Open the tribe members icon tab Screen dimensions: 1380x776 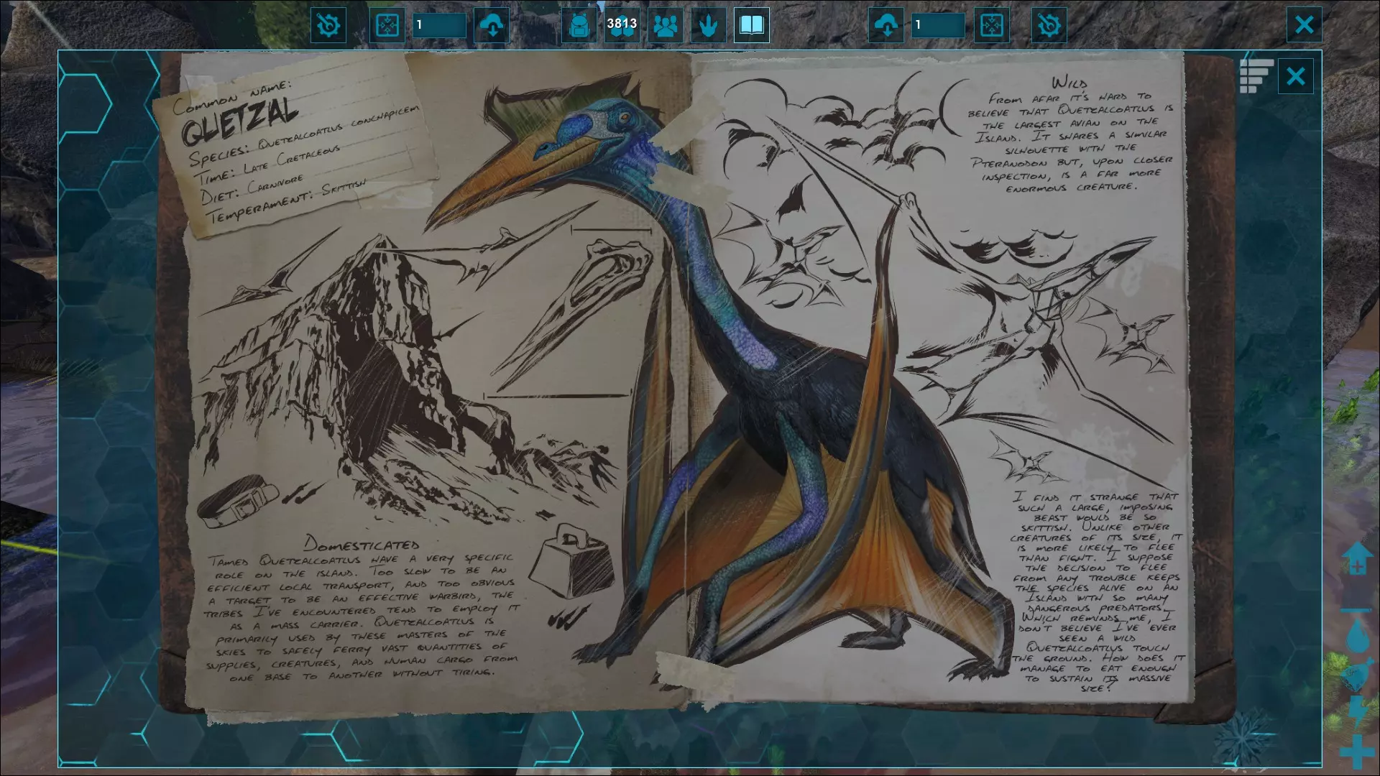click(x=666, y=26)
